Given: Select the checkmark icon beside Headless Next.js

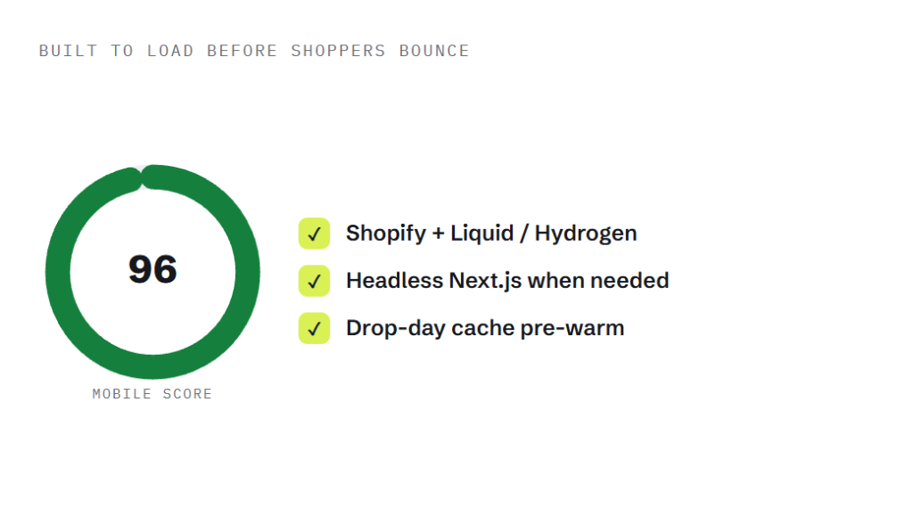Looking at the screenshot, I should tap(315, 281).
